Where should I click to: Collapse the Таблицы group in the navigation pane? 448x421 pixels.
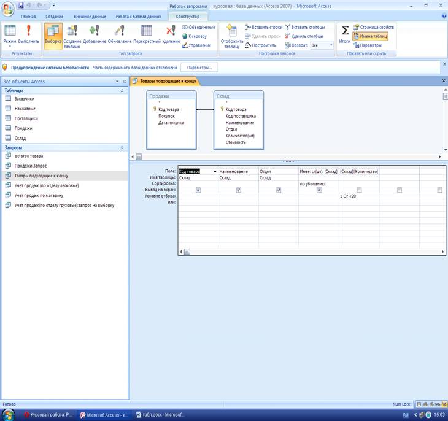(x=122, y=90)
